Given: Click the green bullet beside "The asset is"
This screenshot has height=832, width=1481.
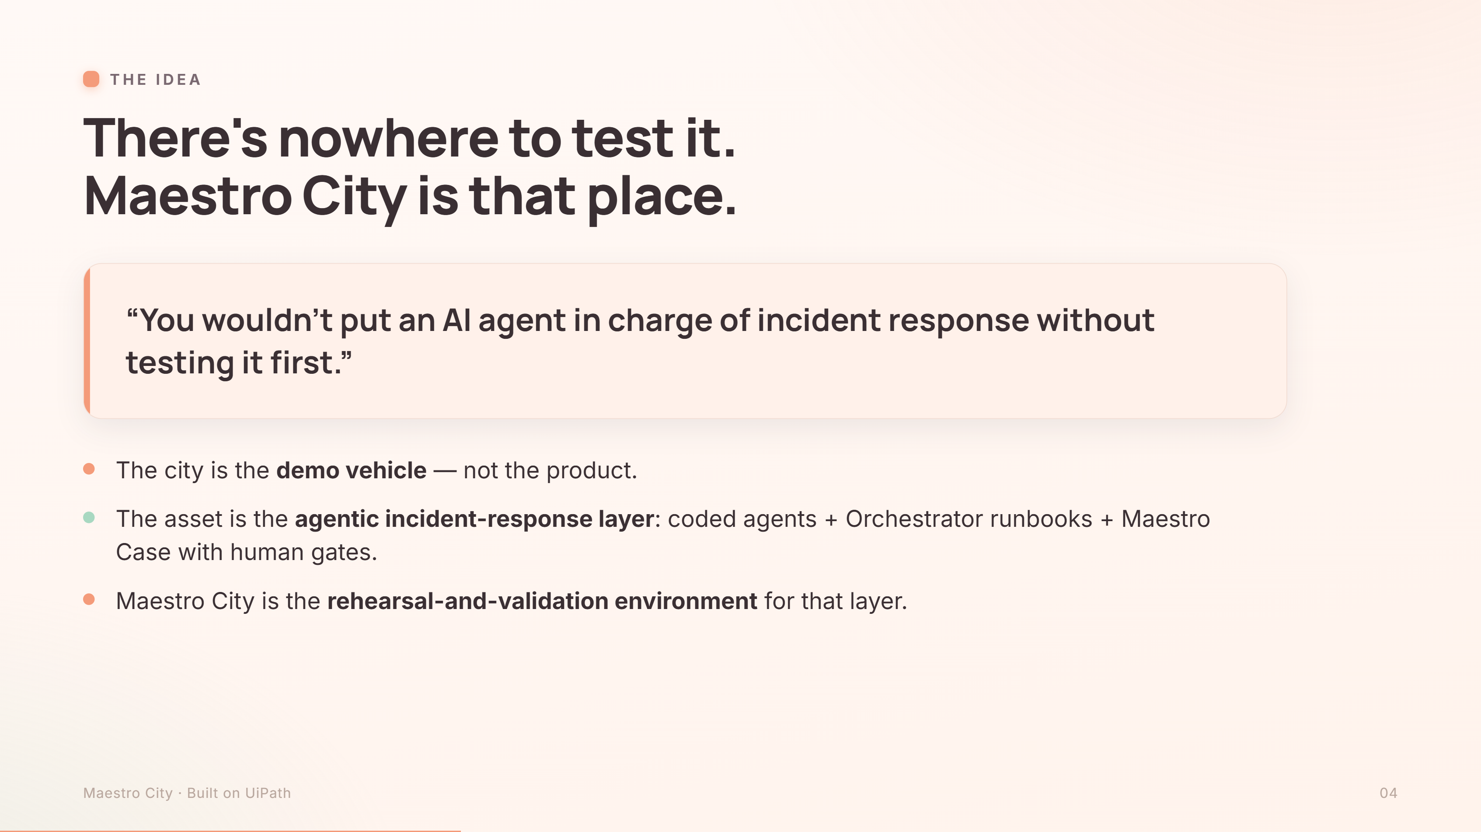Looking at the screenshot, I should coord(88,518).
